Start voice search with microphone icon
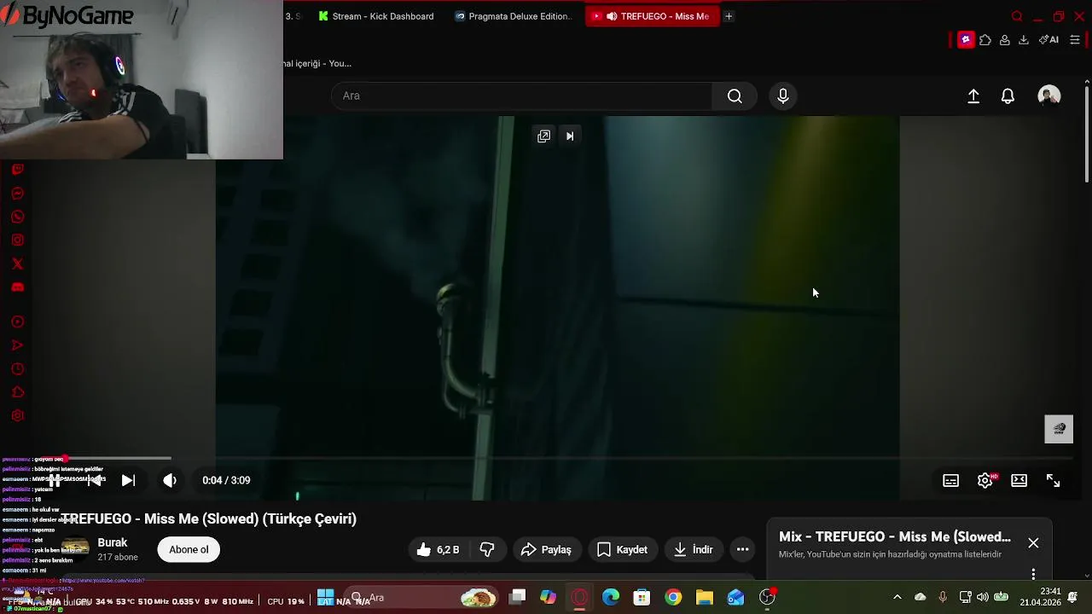 pyautogui.click(x=783, y=96)
